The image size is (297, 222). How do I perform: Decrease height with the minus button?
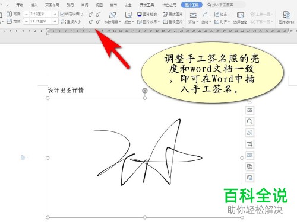[x=26, y=14]
